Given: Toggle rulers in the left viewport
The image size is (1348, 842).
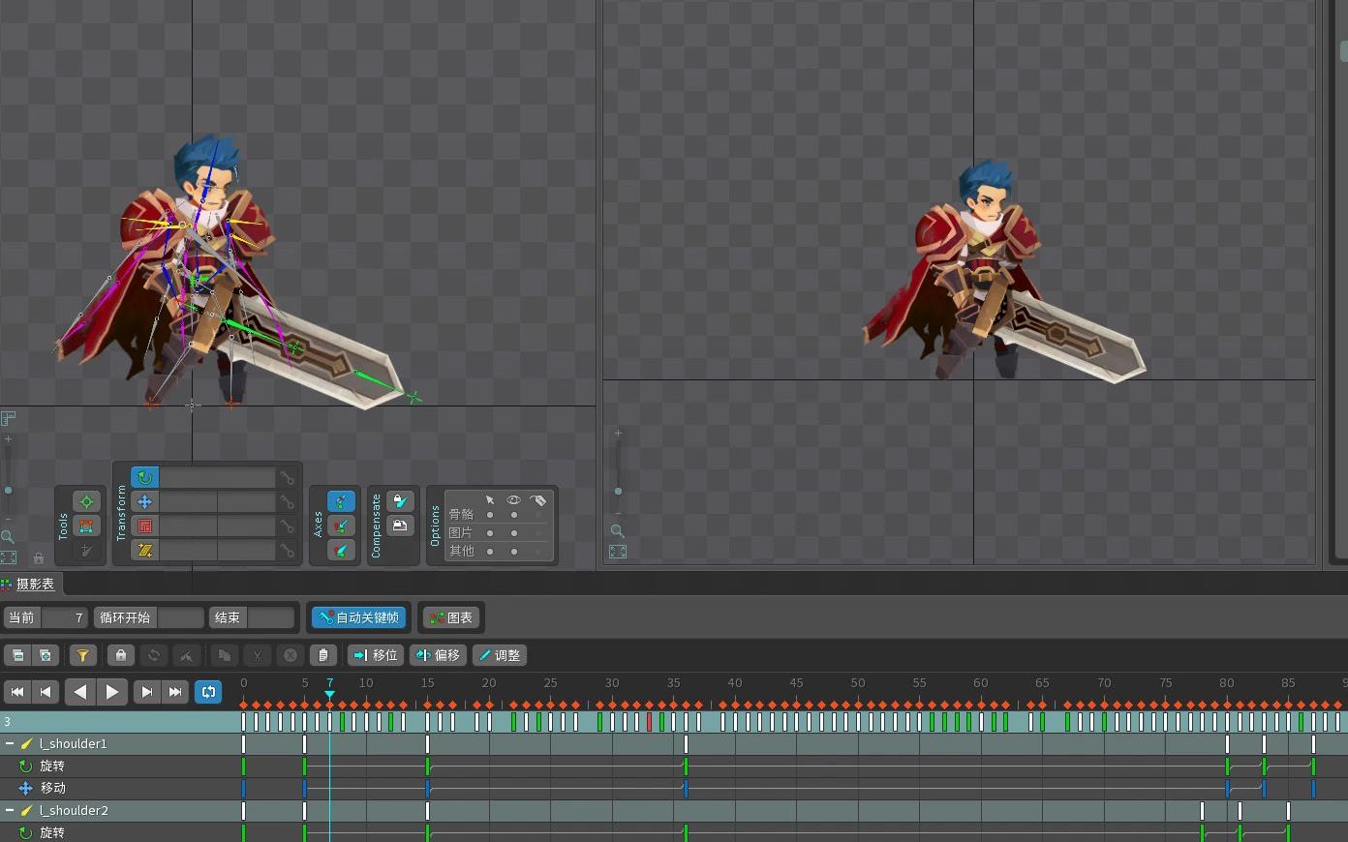Looking at the screenshot, I should click(8, 419).
